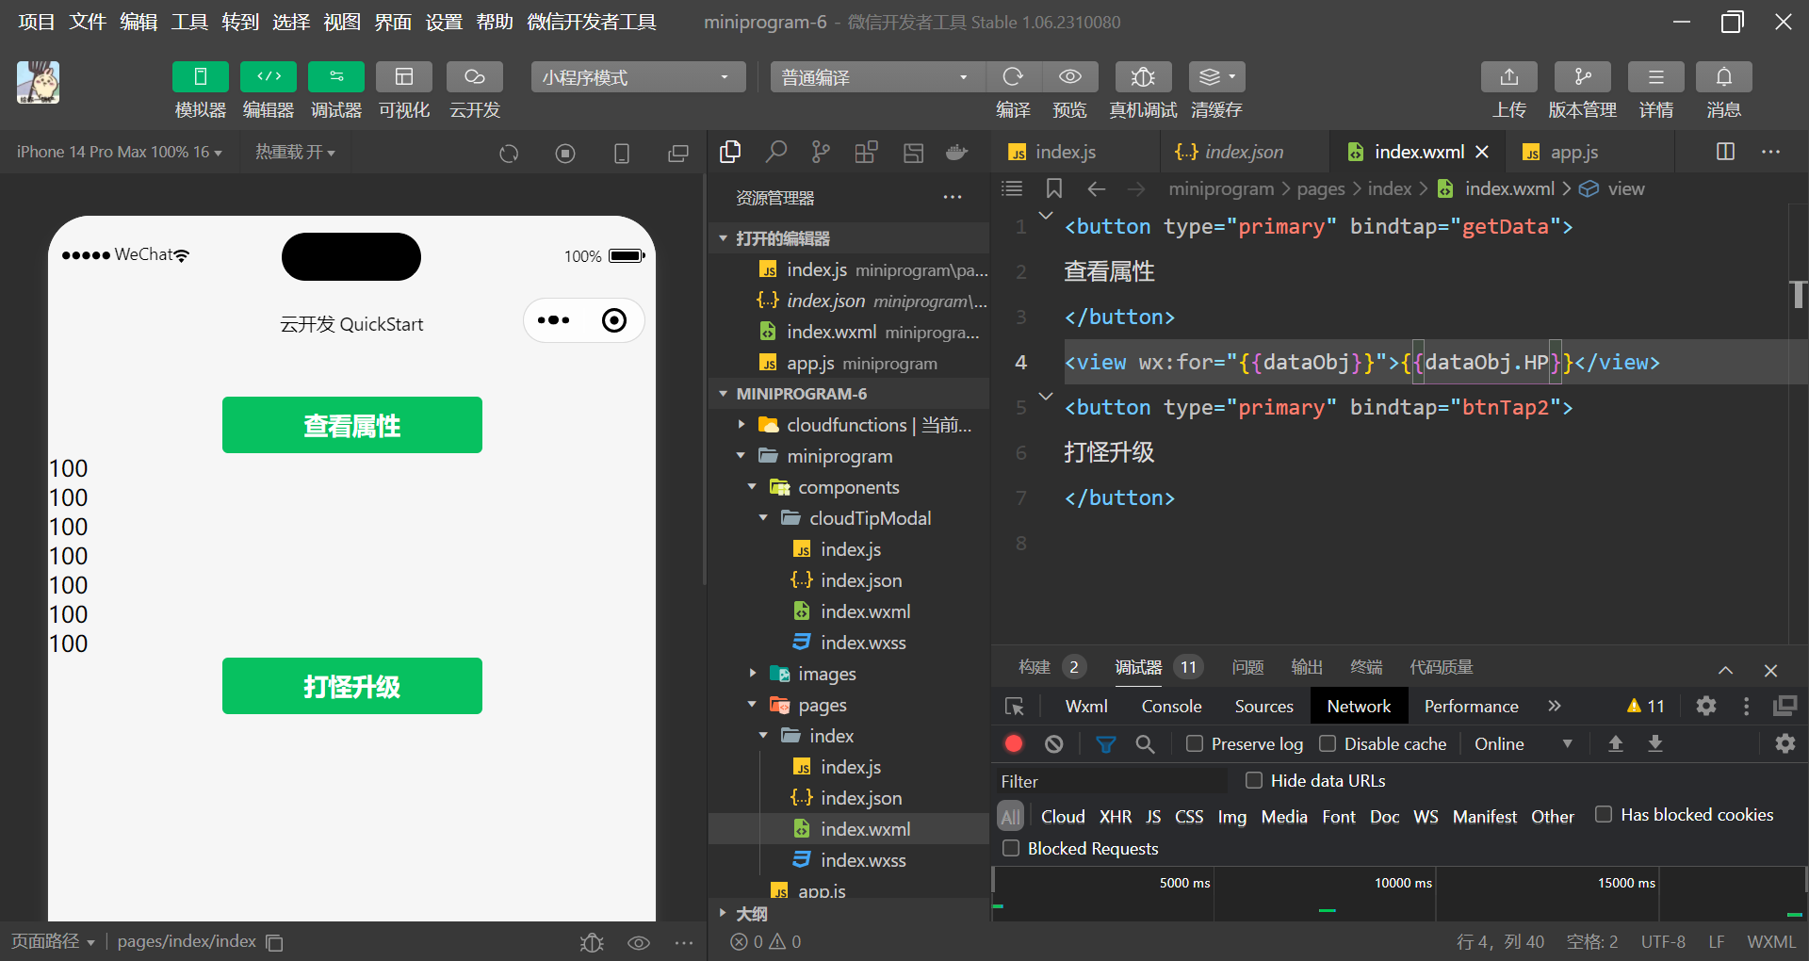Open the upload icon in toolbar
Image resolution: width=1809 pixels, height=961 pixels.
pyautogui.click(x=1508, y=77)
